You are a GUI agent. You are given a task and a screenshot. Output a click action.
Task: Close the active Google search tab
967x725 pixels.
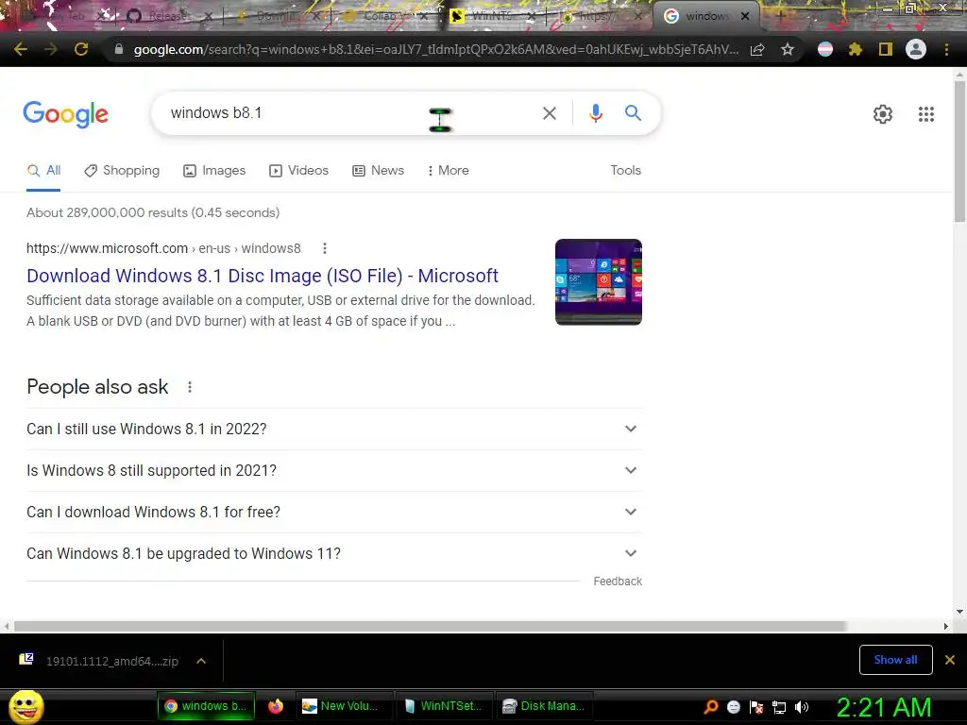point(745,16)
